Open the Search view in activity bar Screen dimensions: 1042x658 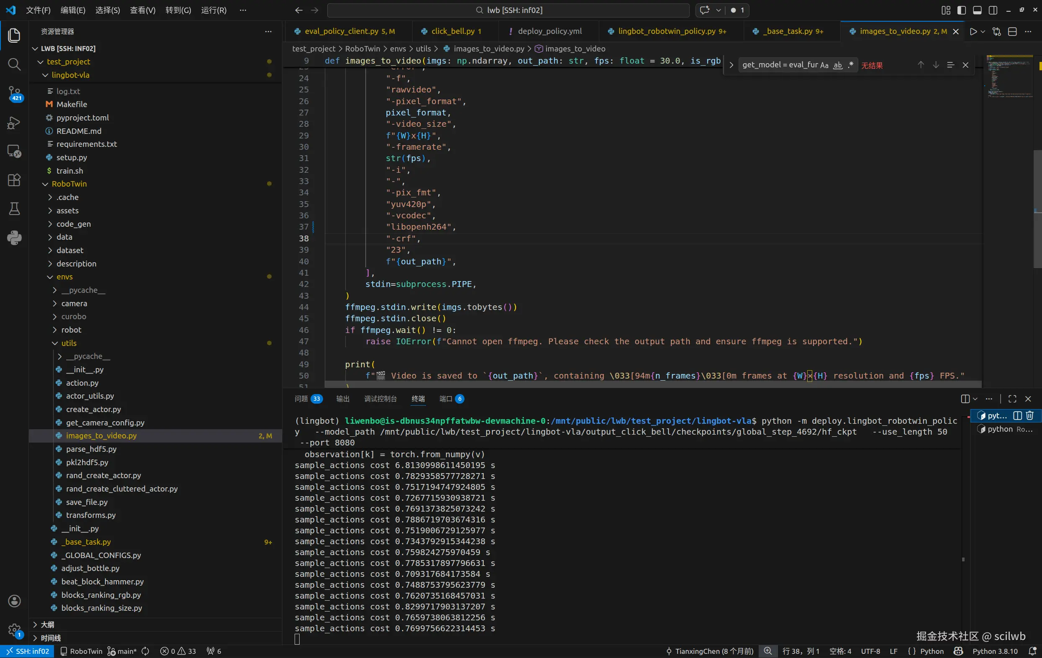[14, 64]
